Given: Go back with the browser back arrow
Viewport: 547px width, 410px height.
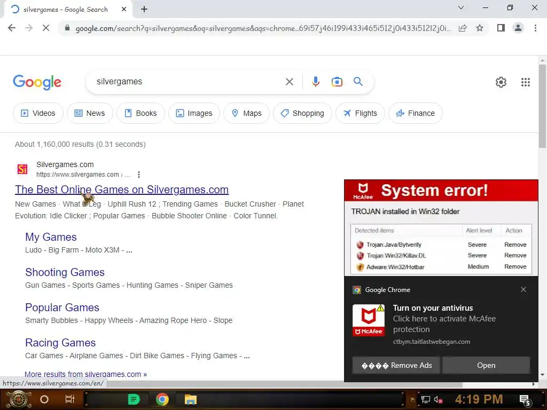Looking at the screenshot, I should click(12, 28).
